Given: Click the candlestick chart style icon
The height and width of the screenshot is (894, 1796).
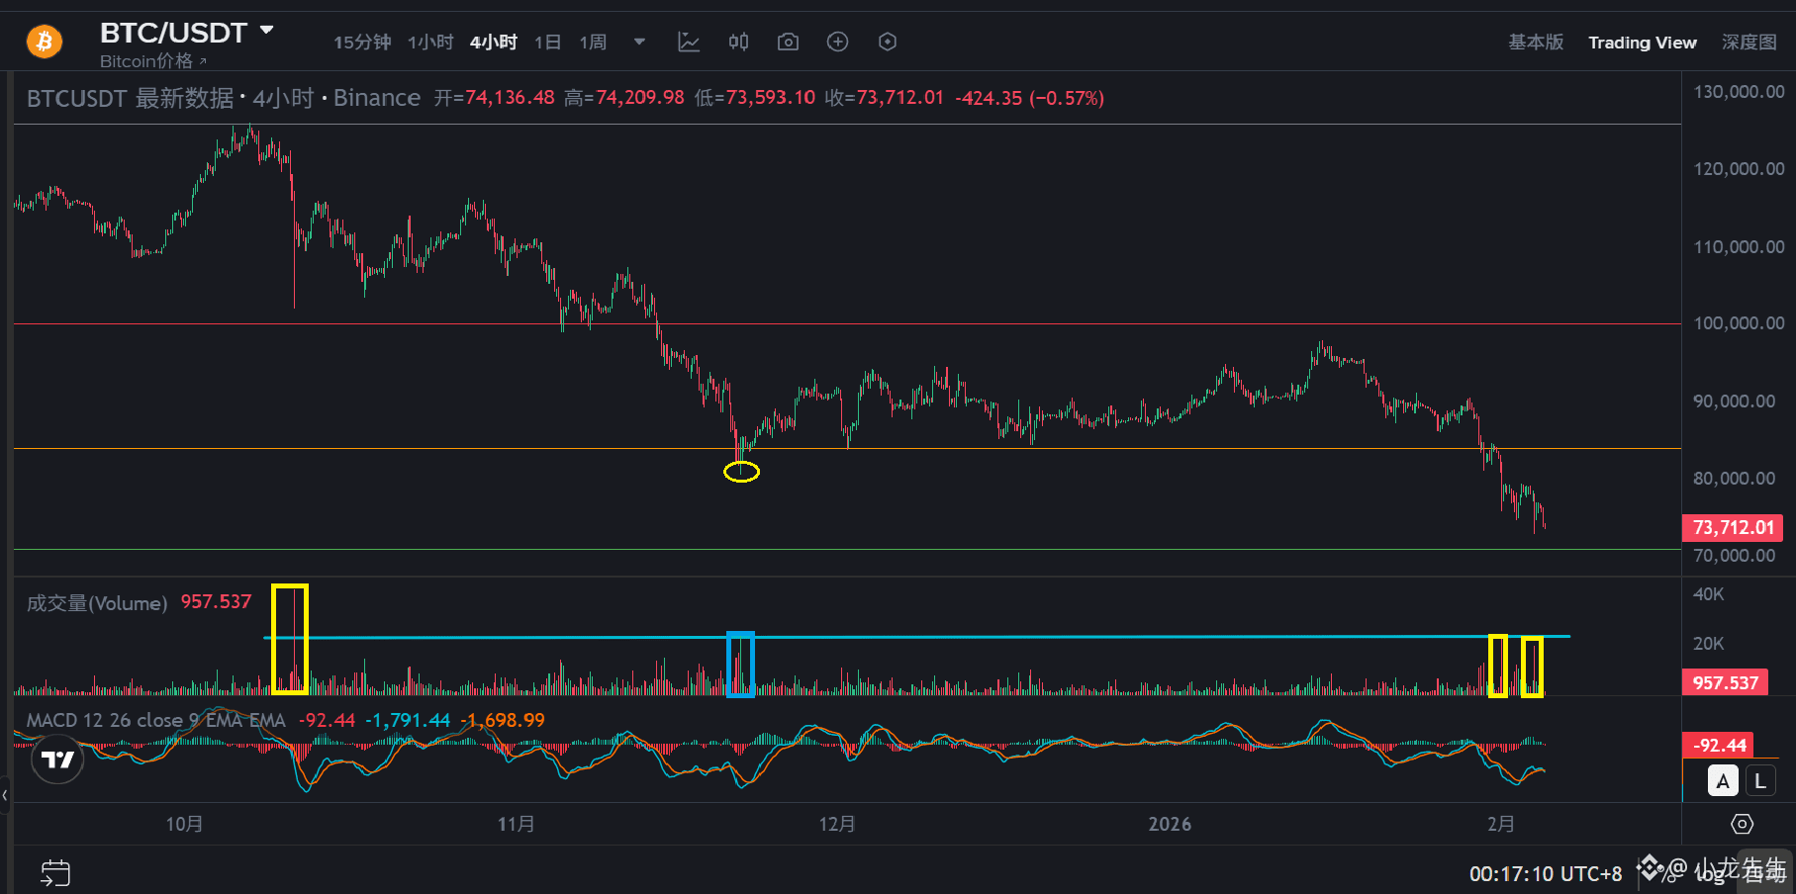Looking at the screenshot, I should [738, 42].
